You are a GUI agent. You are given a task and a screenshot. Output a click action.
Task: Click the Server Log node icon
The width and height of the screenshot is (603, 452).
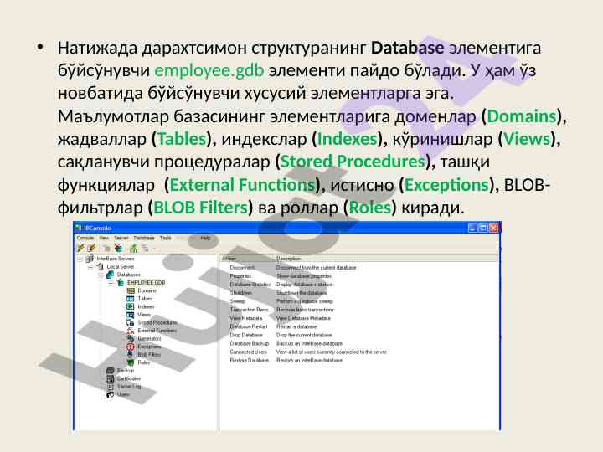[110, 387]
